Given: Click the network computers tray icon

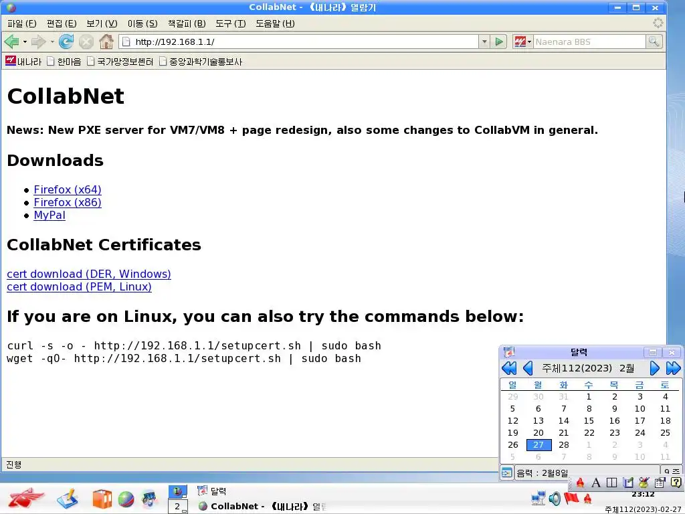Looking at the screenshot, I should [538, 498].
